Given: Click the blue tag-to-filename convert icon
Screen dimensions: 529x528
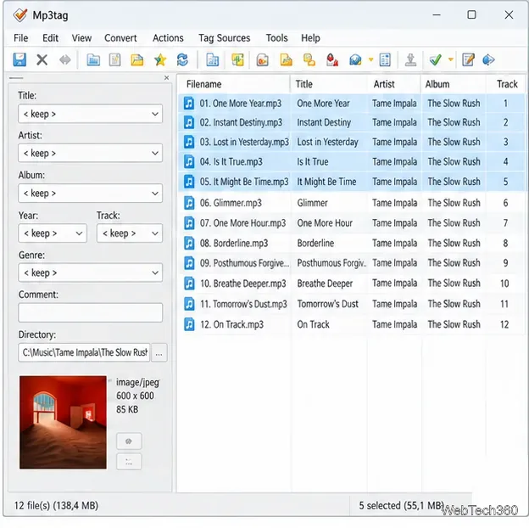Looking at the screenshot, I should coord(213,59).
